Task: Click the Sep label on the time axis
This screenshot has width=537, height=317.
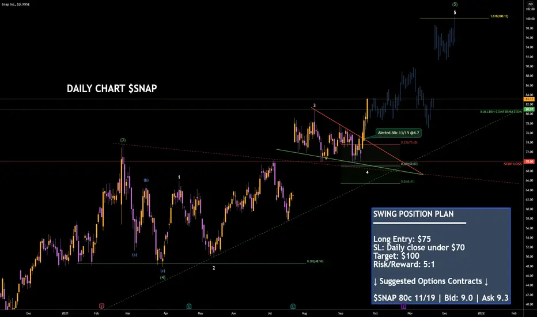Action: [341, 313]
